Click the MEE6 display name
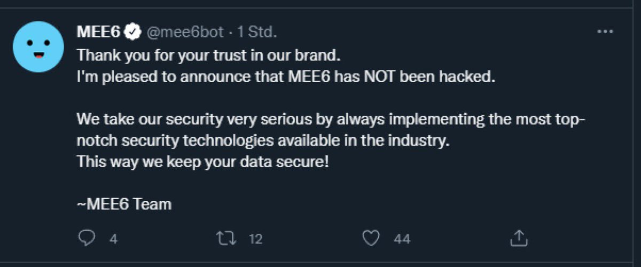Image resolution: width=641 pixels, height=267 pixels. [99, 32]
